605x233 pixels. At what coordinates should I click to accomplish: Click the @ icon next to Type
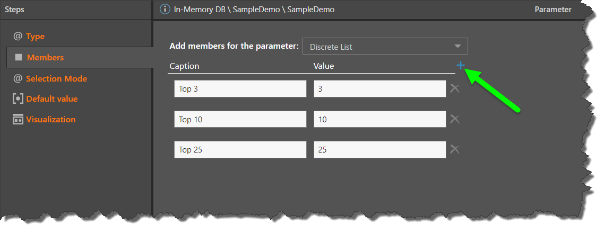(18, 36)
